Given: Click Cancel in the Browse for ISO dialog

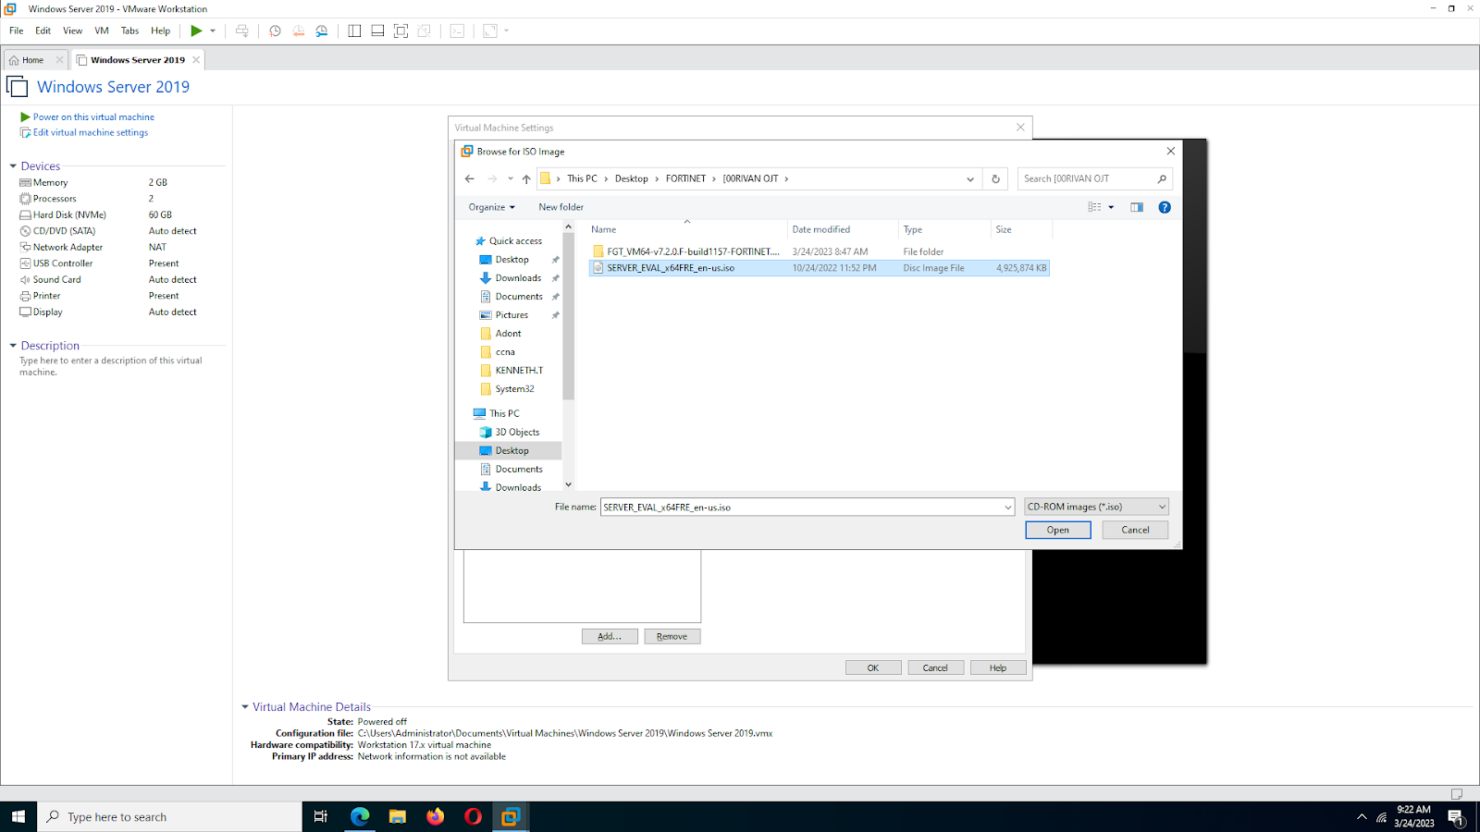Looking at the screenshot, I should (x=1135, y=531).
